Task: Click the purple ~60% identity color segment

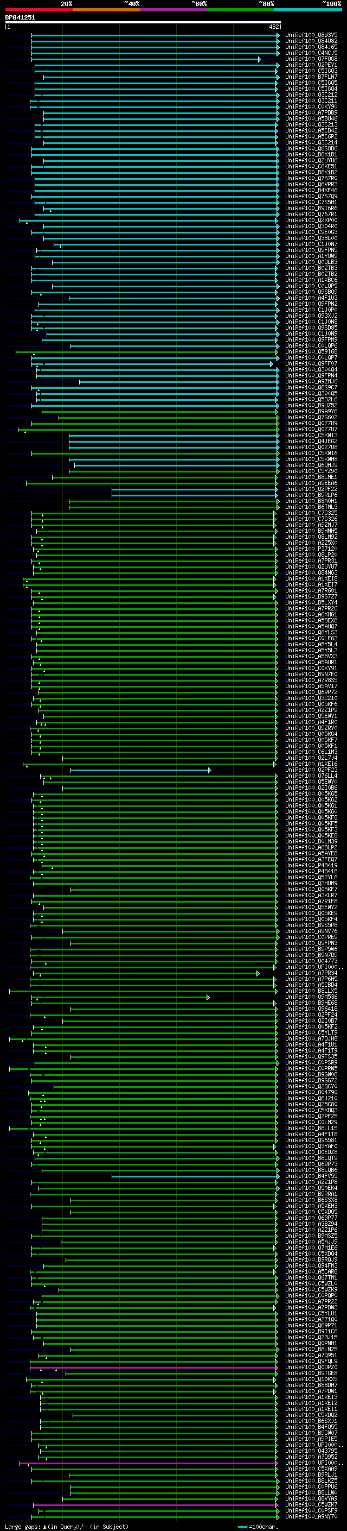Action: (174, 10)
